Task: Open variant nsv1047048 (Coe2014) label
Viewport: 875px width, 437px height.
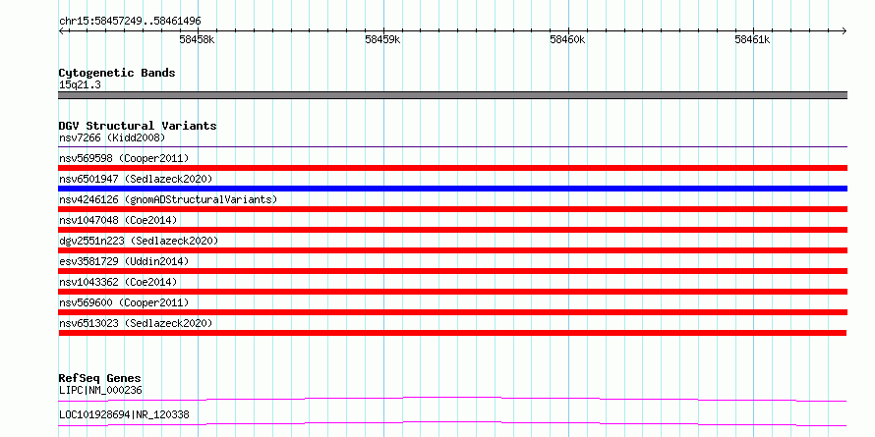Action: 118,220
